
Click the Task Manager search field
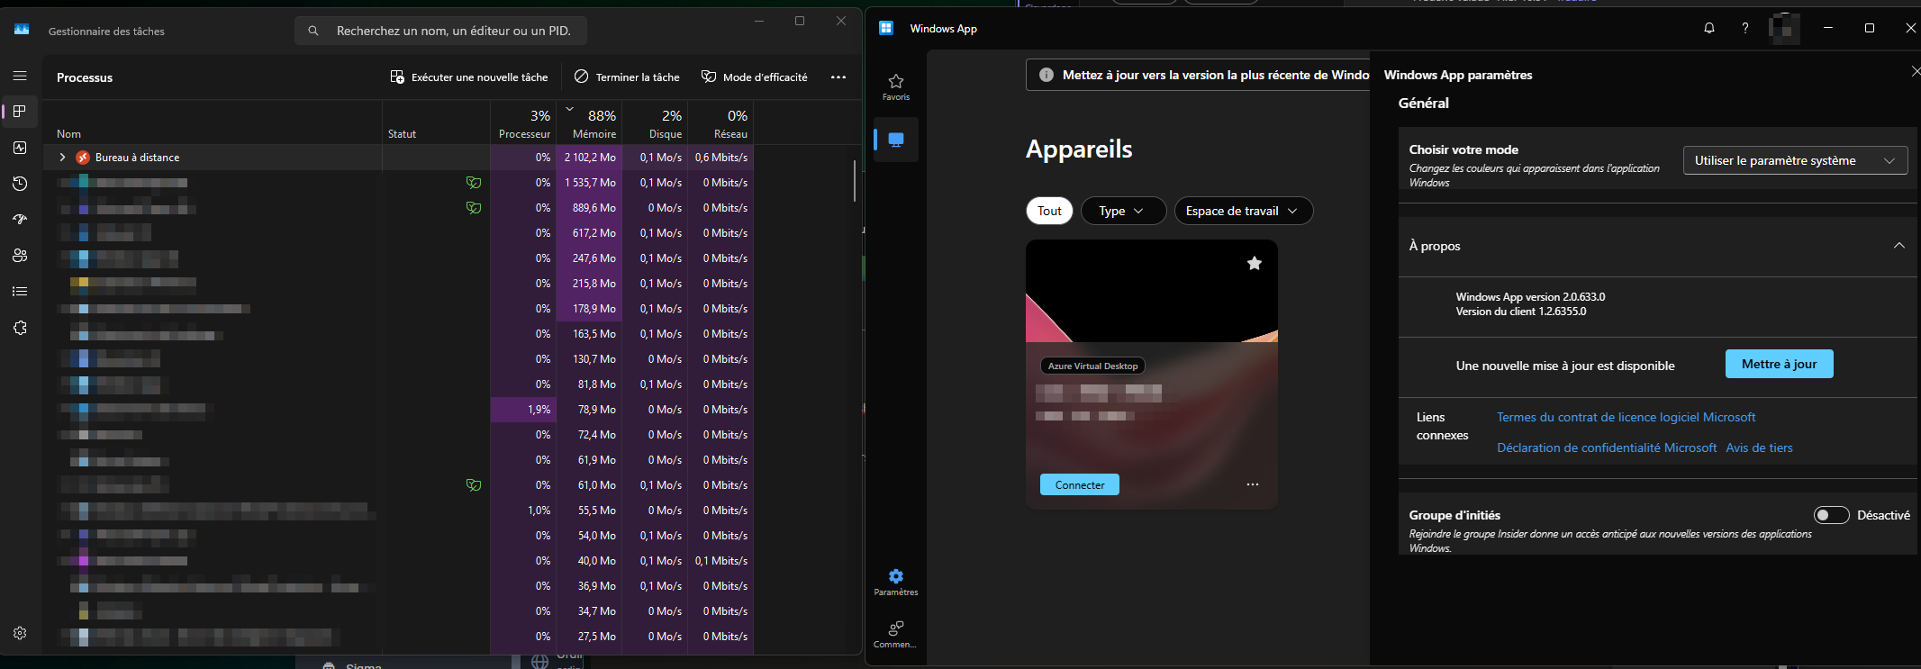point(440,31)
